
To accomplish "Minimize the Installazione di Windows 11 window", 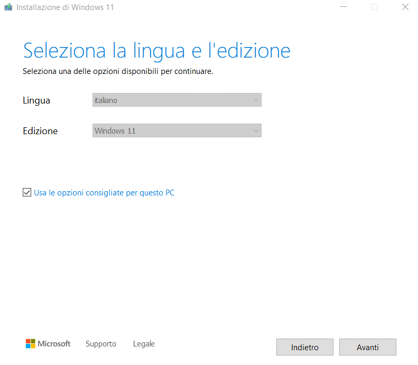I will pyautogui.click(x=343, y=7).
